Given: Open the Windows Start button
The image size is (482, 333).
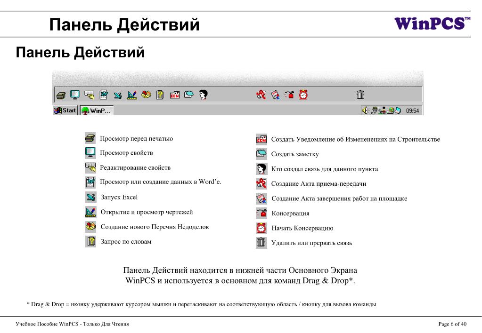Looking at the screenshot, I should point(65,111).
